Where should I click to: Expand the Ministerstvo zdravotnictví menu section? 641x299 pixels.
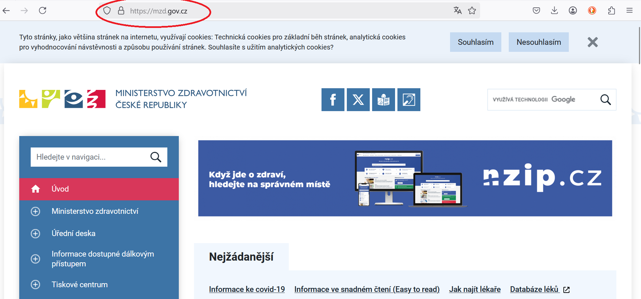pyautogui.click(x=35, y=211)
